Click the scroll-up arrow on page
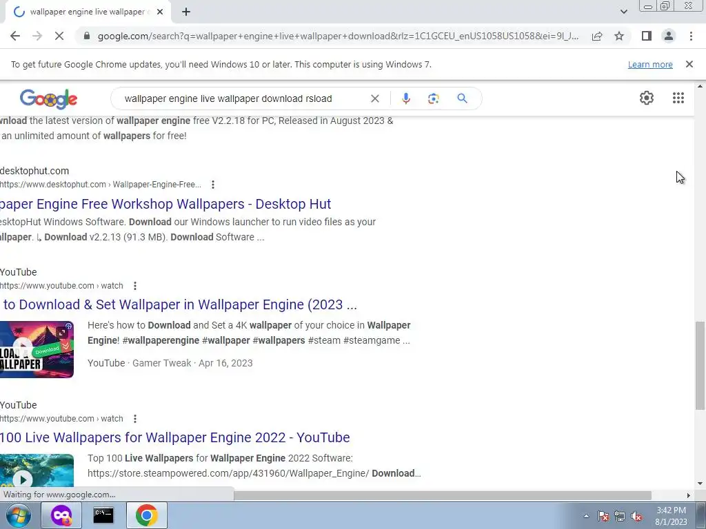The height and width of the screenshot is (529, 706). [700, 86]
